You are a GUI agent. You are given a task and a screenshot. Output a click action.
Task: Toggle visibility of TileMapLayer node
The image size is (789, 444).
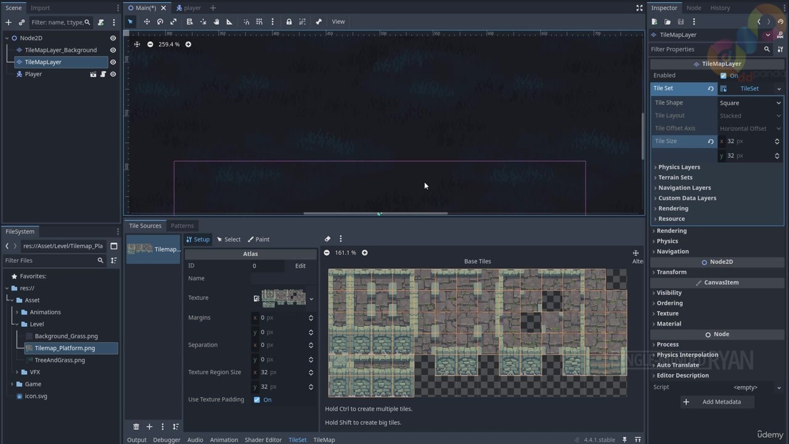[x=113, y=62]
